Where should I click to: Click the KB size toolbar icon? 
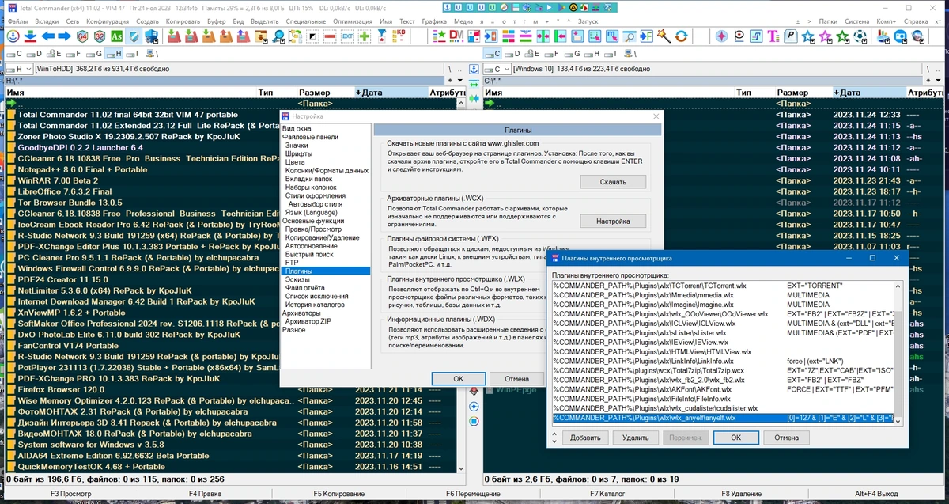(x=399, y=36)
